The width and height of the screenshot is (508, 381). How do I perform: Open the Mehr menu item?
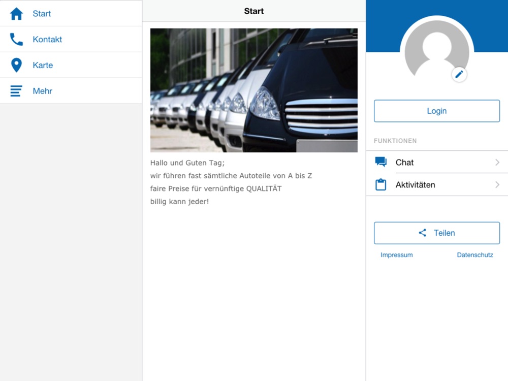[71, 91]
